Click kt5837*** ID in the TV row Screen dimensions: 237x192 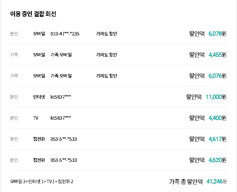click(x=61, y=118)
